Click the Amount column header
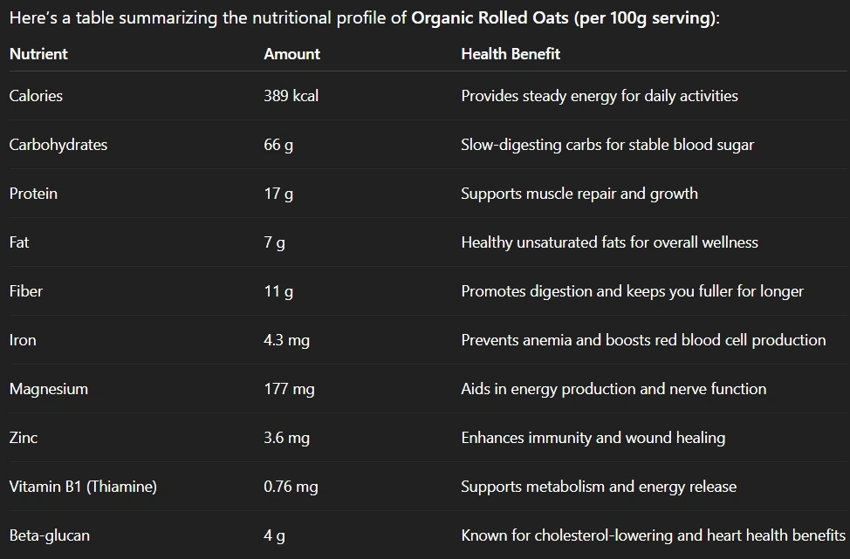This screenshot has width=850, height=559. (x=291, y=54)
